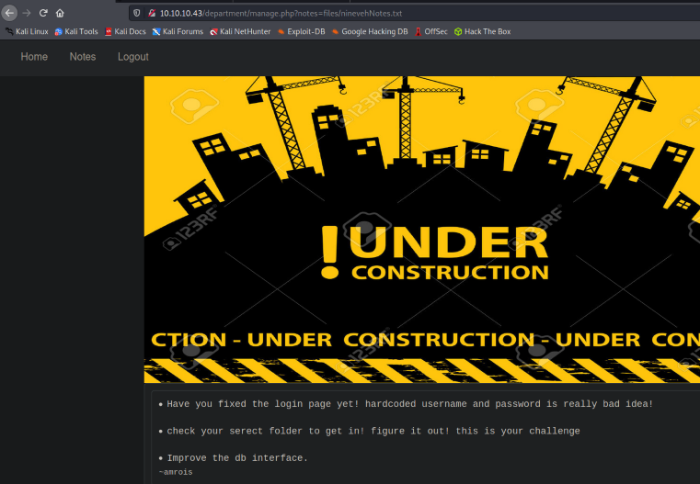700x484 pixels.
Task: Go to the browser home page icon
Action: 60,13
